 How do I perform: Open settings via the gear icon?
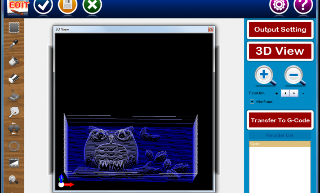[279, 6]
